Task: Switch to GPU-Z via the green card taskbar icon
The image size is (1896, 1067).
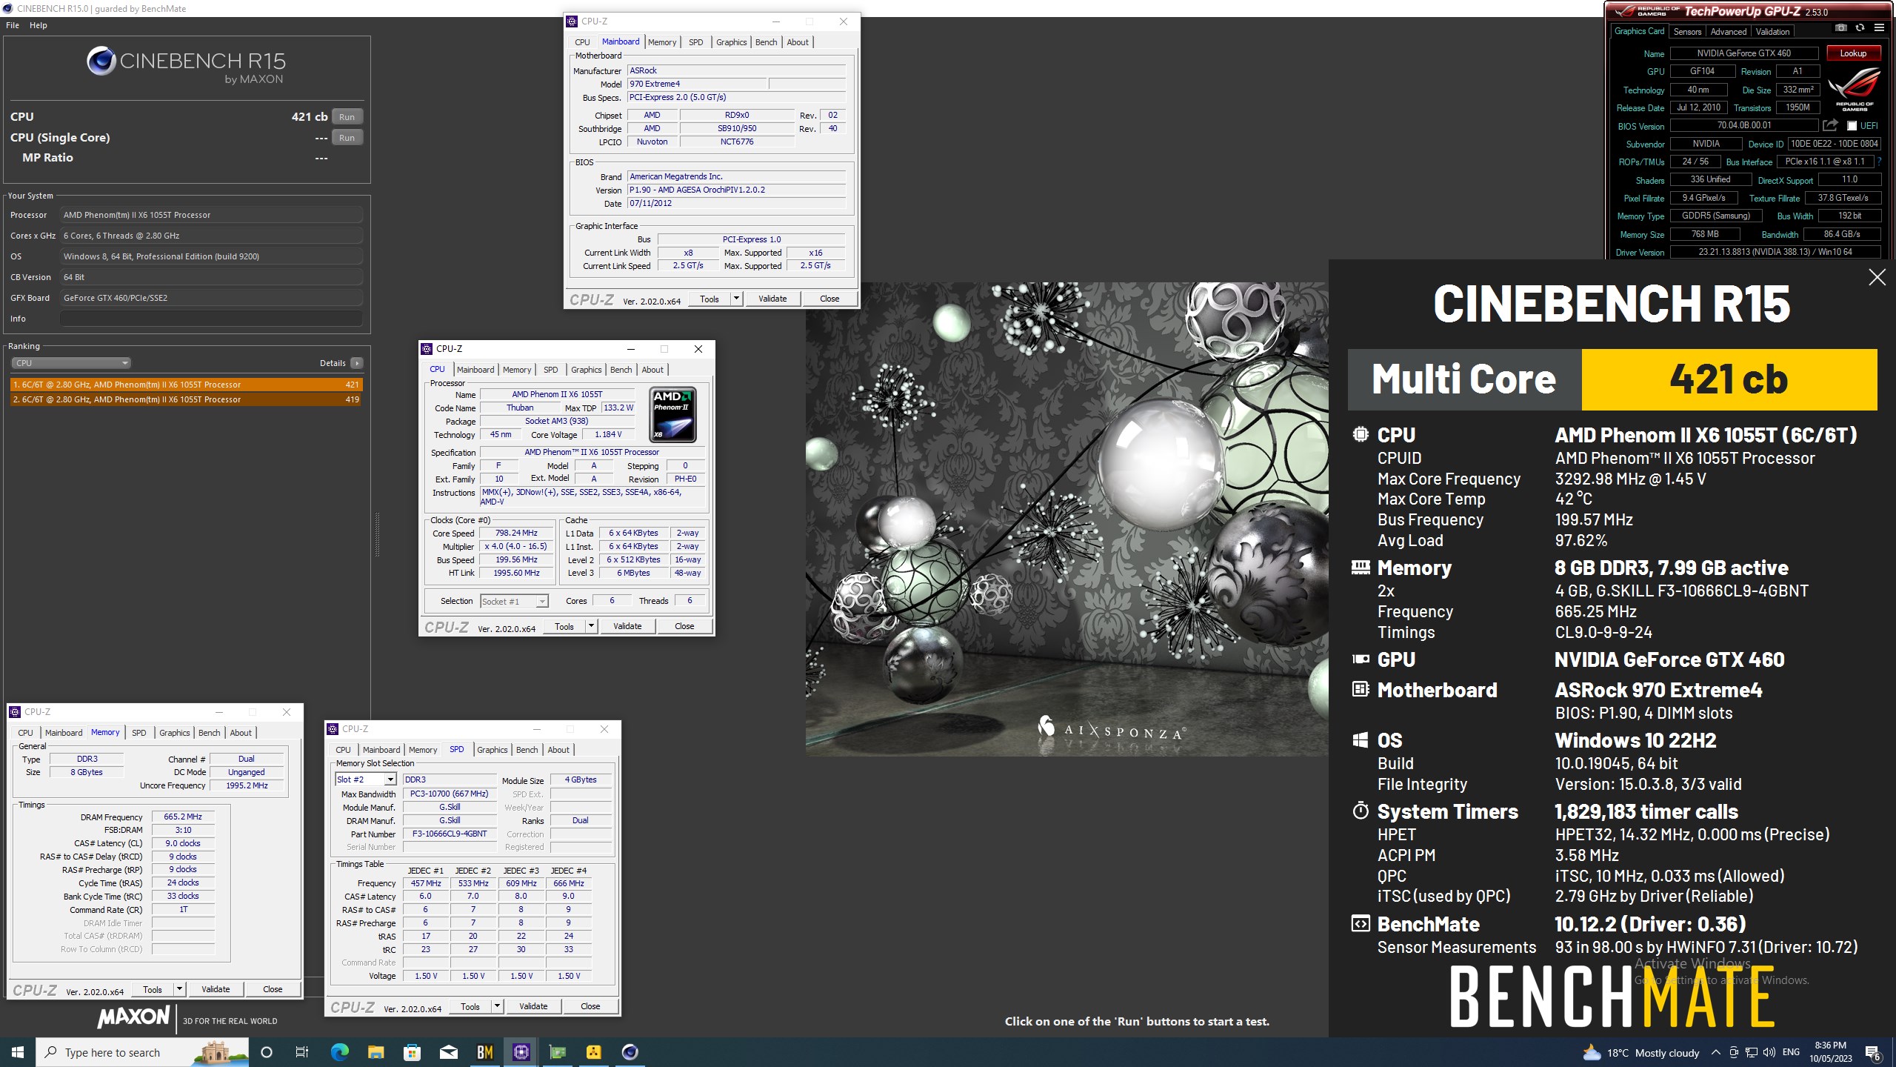Action: tap(557, 1052)
